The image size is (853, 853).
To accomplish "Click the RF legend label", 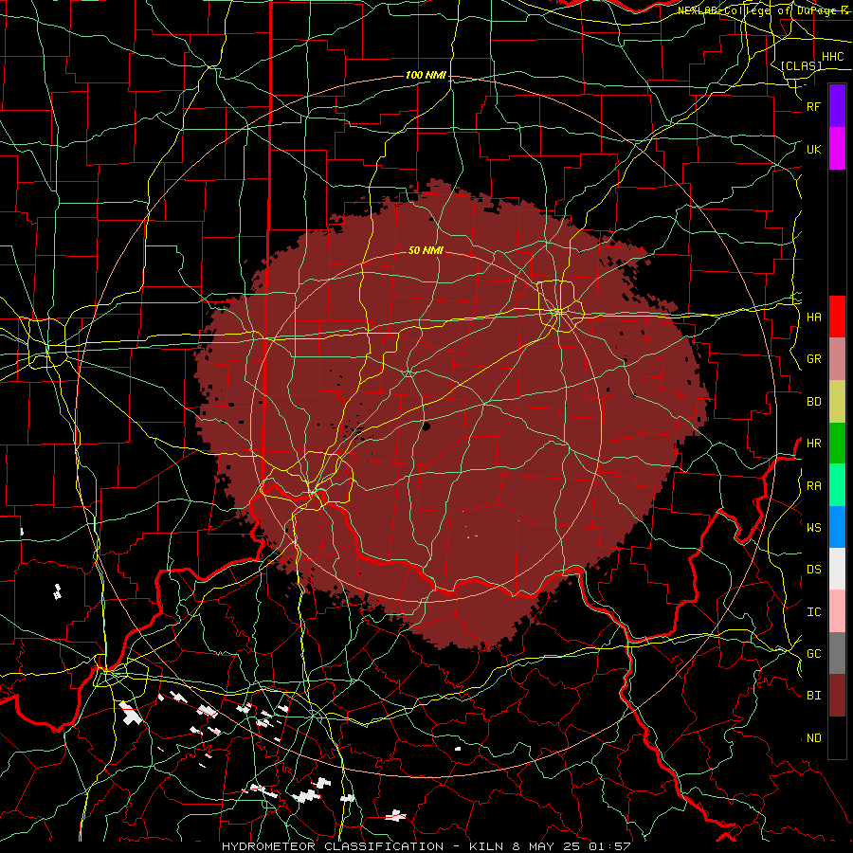I will [x=813, y=106].
